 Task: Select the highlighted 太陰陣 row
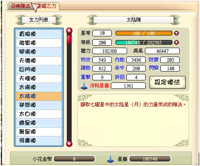[x=39, y=96]
